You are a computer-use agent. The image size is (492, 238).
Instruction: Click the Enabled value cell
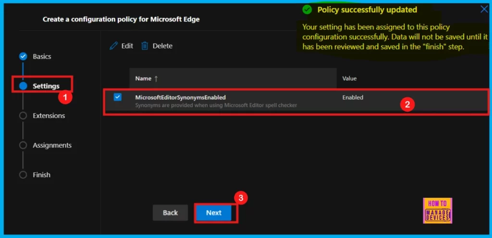(x=353, y=97)
